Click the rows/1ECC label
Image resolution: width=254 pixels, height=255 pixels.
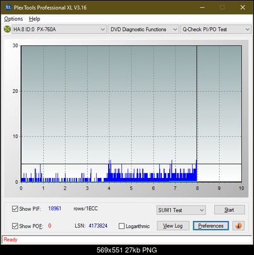[86, 208]
